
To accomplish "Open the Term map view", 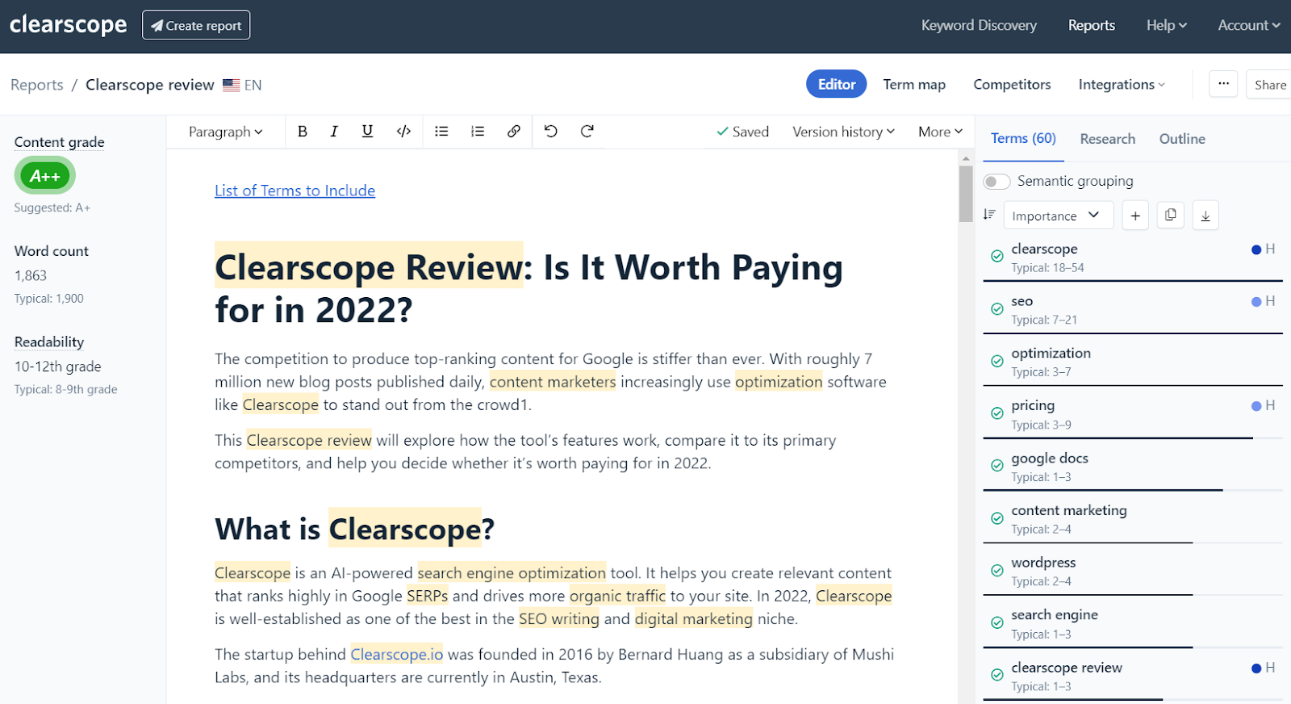I will click(x=913, y=85).
